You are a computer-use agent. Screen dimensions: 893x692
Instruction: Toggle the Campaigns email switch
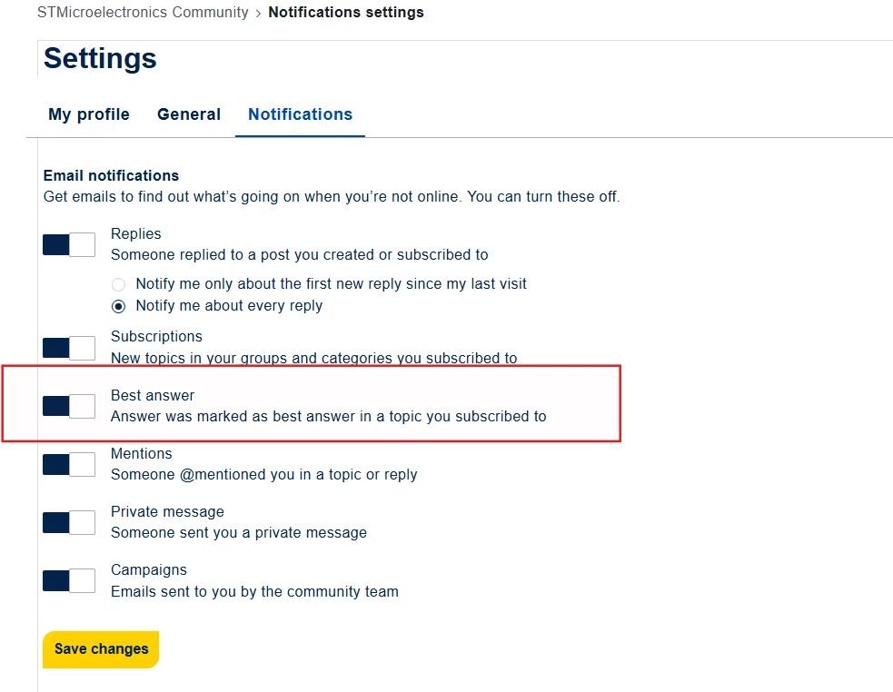(x=69, y=580)
